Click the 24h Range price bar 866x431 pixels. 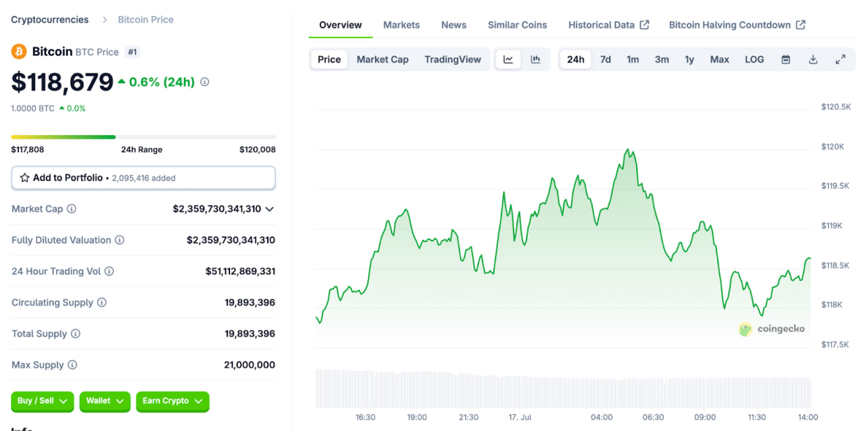pos(143,137)
